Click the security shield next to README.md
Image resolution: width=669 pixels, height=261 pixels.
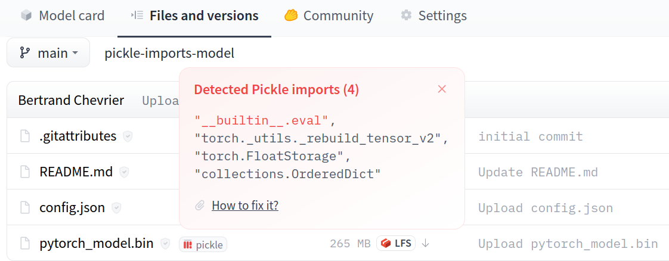pos(124,172)
